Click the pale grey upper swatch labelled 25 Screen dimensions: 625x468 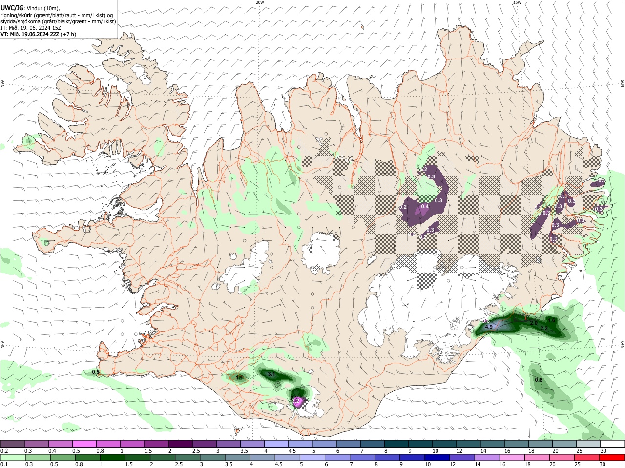[588, 444]
